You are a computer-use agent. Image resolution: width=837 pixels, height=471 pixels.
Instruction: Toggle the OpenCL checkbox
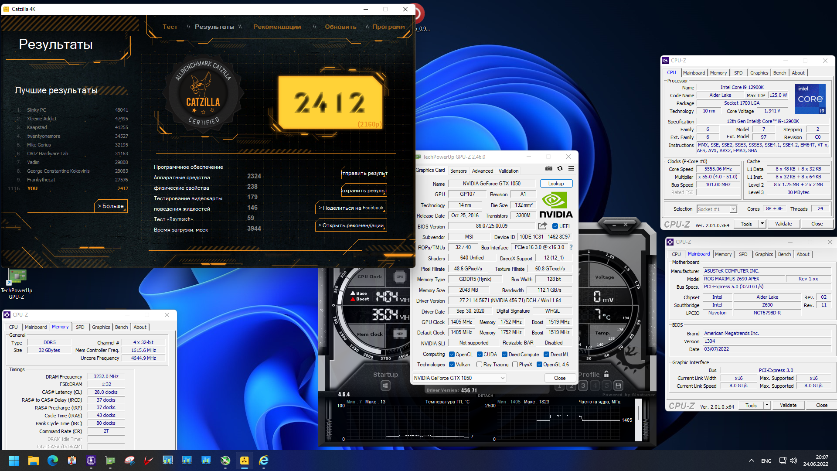coord(452,355)
